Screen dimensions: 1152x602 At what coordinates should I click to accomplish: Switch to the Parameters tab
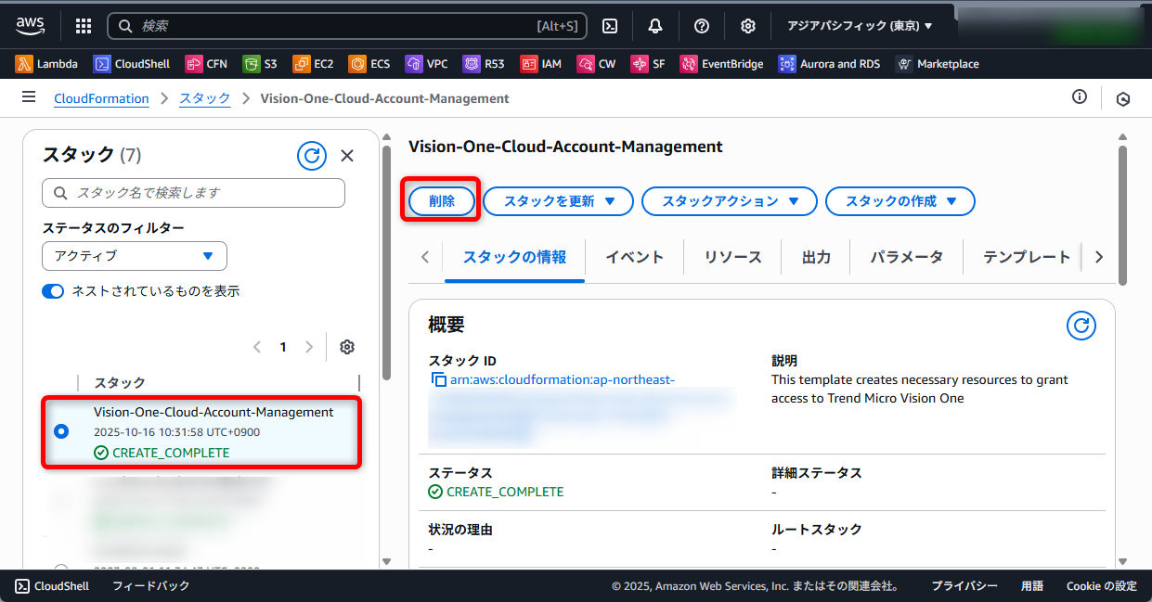tap(906, 257)
